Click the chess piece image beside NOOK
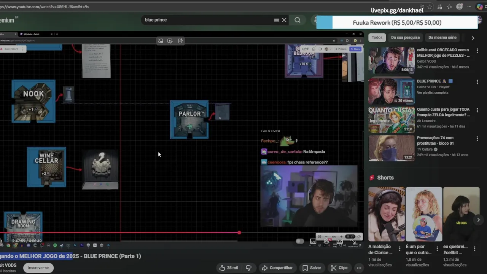The width and height of the screenshot is (487, 274). click(x=68, y=94)
